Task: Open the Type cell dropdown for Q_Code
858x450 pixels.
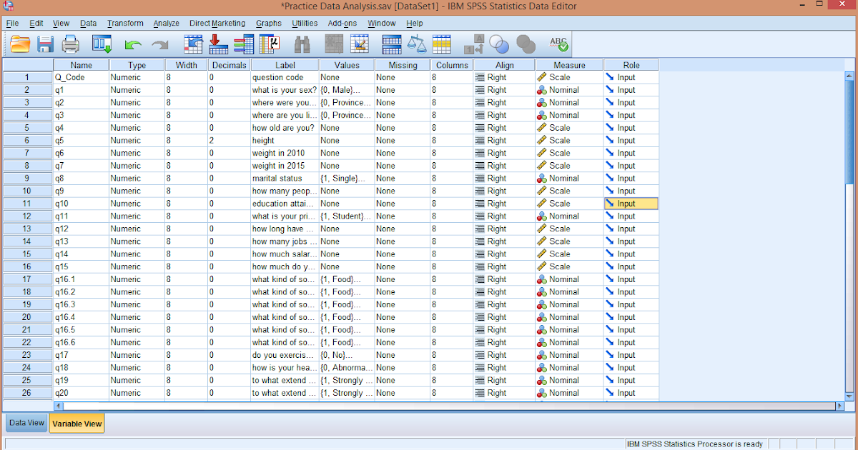Action: (136, 76)
